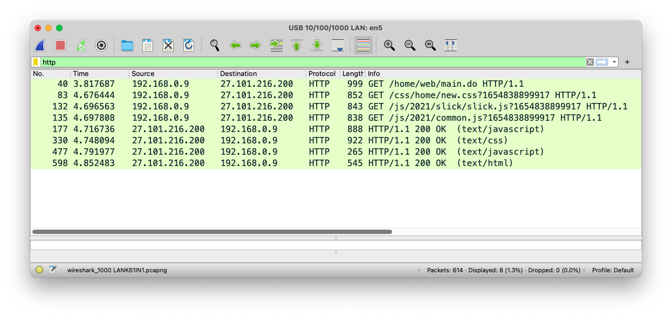Start capturing packets with the shark fin icon

[x=40, y=45]
